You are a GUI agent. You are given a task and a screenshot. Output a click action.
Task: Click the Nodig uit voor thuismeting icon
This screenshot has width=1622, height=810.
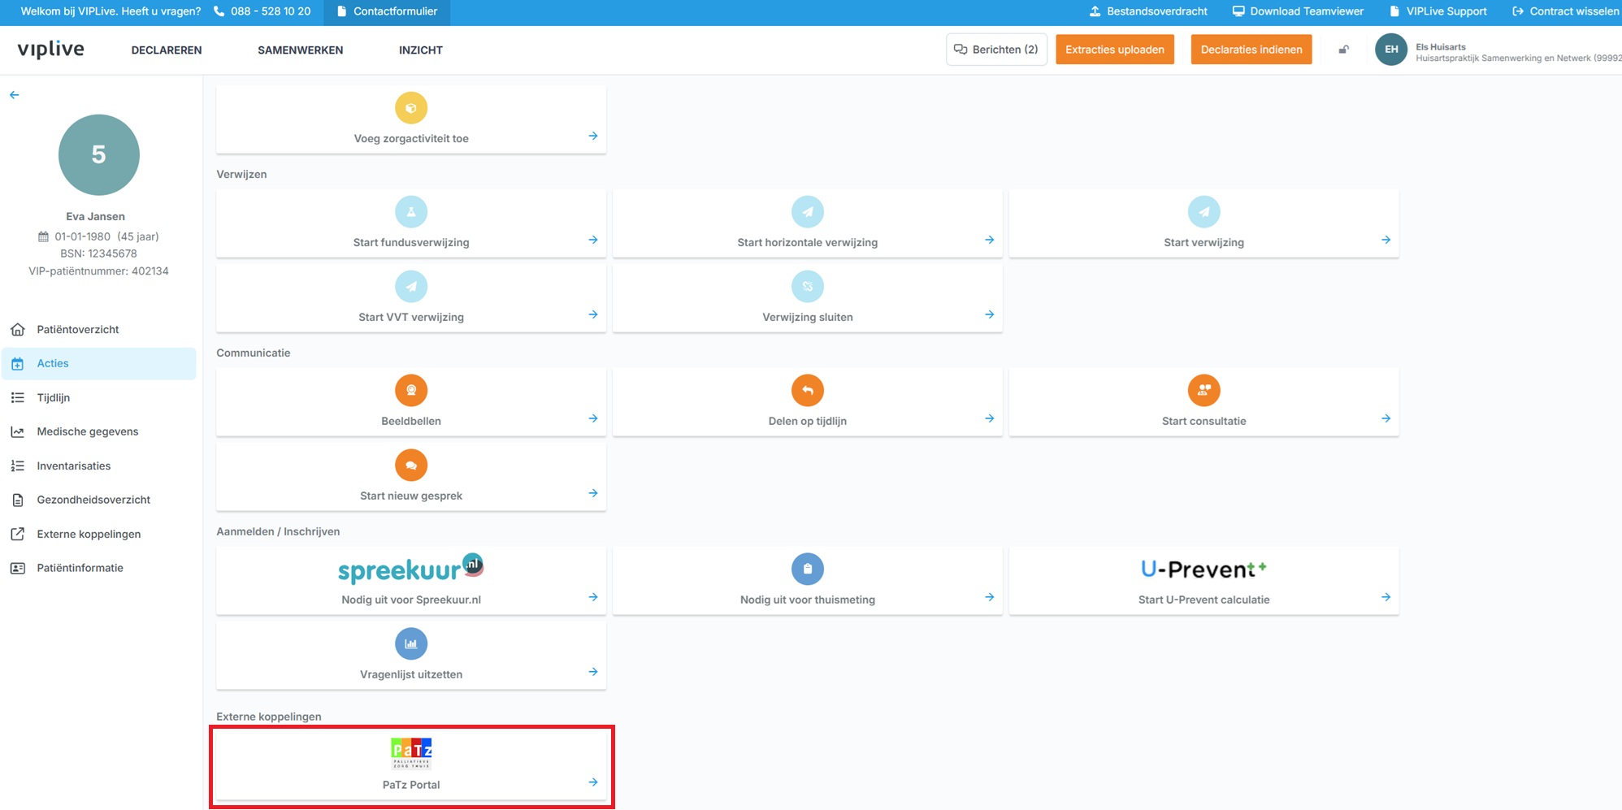tap(807, 570)
